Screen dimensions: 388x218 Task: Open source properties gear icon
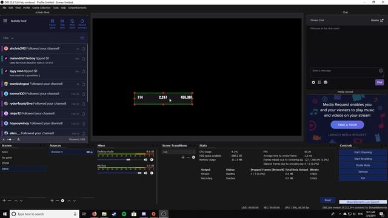click(x=62, y=200)
